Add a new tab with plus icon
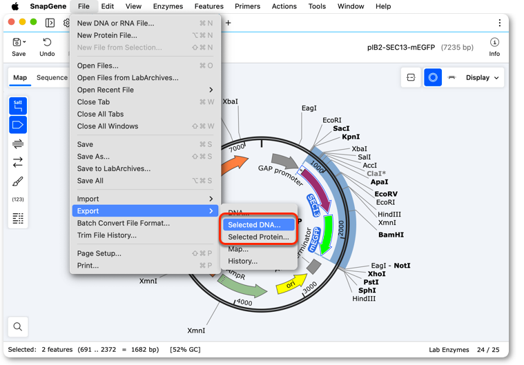The height and width of the screenshot is (365, 524). tap(229, 23)
